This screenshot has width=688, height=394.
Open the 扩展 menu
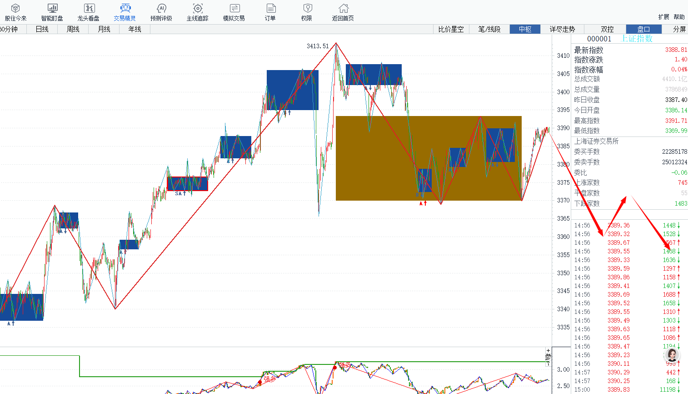pyautogui.click(x=663, y=17)
